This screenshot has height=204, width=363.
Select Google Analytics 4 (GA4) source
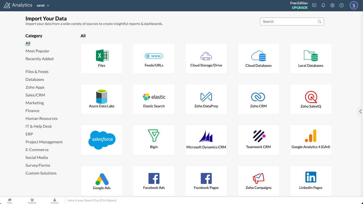(311, 140)
